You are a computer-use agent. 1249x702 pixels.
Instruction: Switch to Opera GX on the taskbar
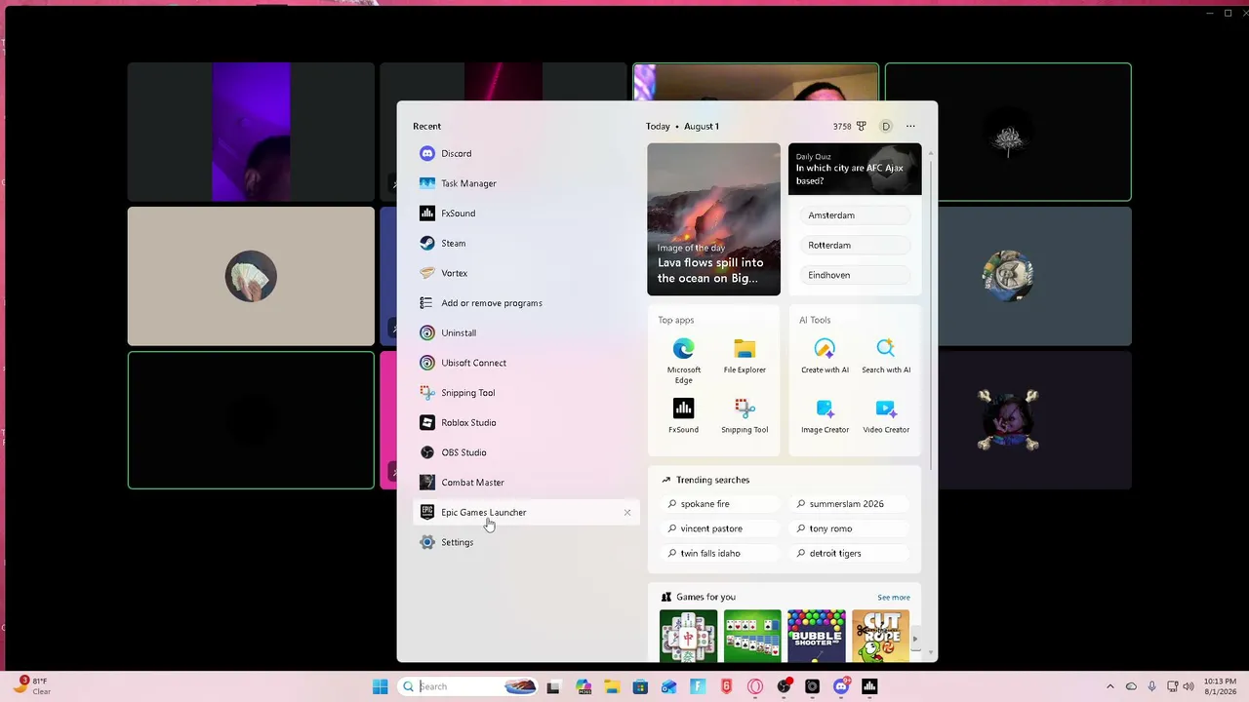point(755,686)
